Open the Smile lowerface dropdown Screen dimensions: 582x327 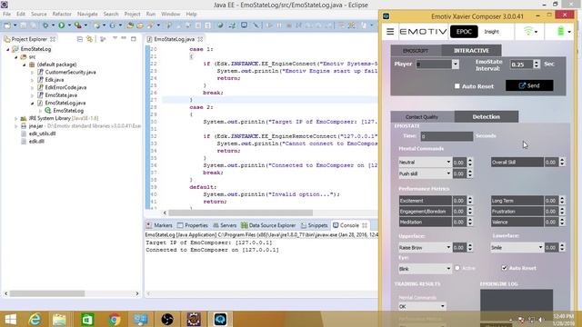pyautogui.click(x=540, y=247)
